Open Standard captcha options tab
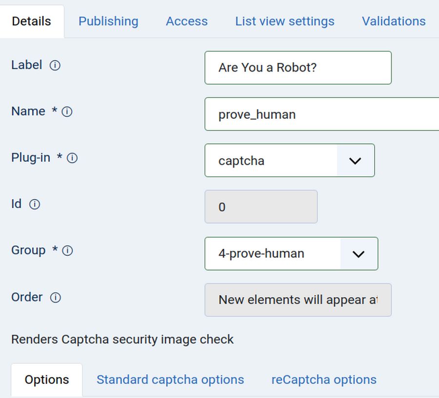Viewport: 439px width, 398px height. tap(170, 379)
